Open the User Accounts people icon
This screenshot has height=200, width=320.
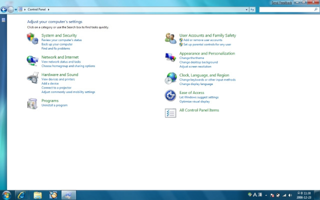point(170,38)
